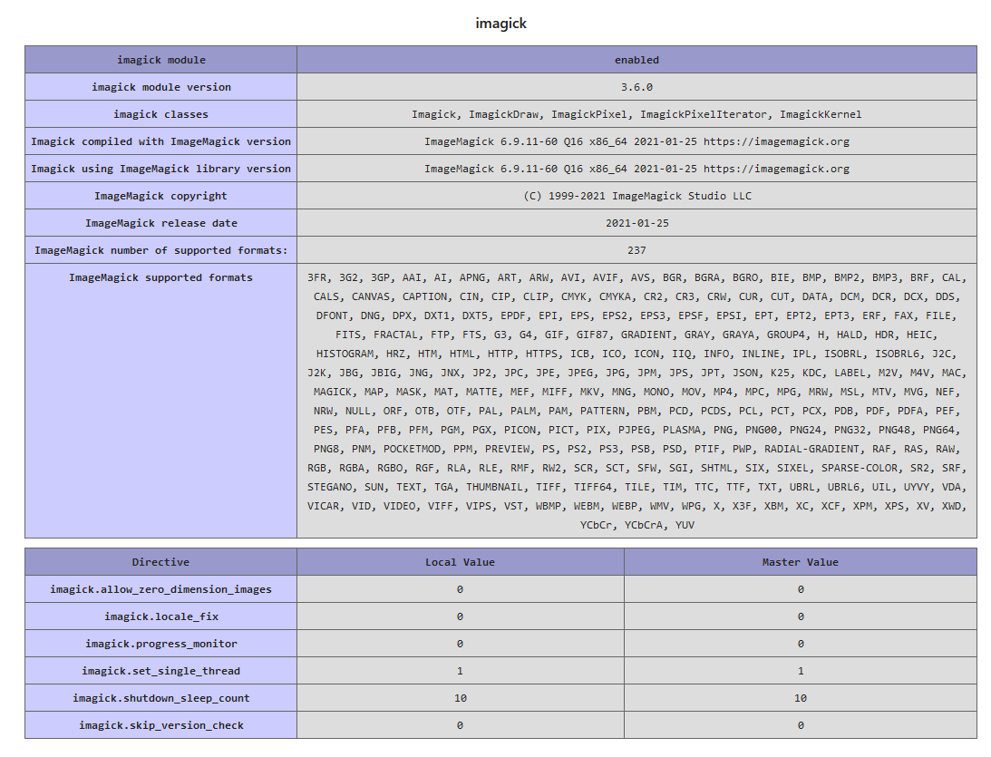Viewport: 991px width, 757px height.
Task: Select "MAGICK" in the formats list
Action: click(333, 391)
